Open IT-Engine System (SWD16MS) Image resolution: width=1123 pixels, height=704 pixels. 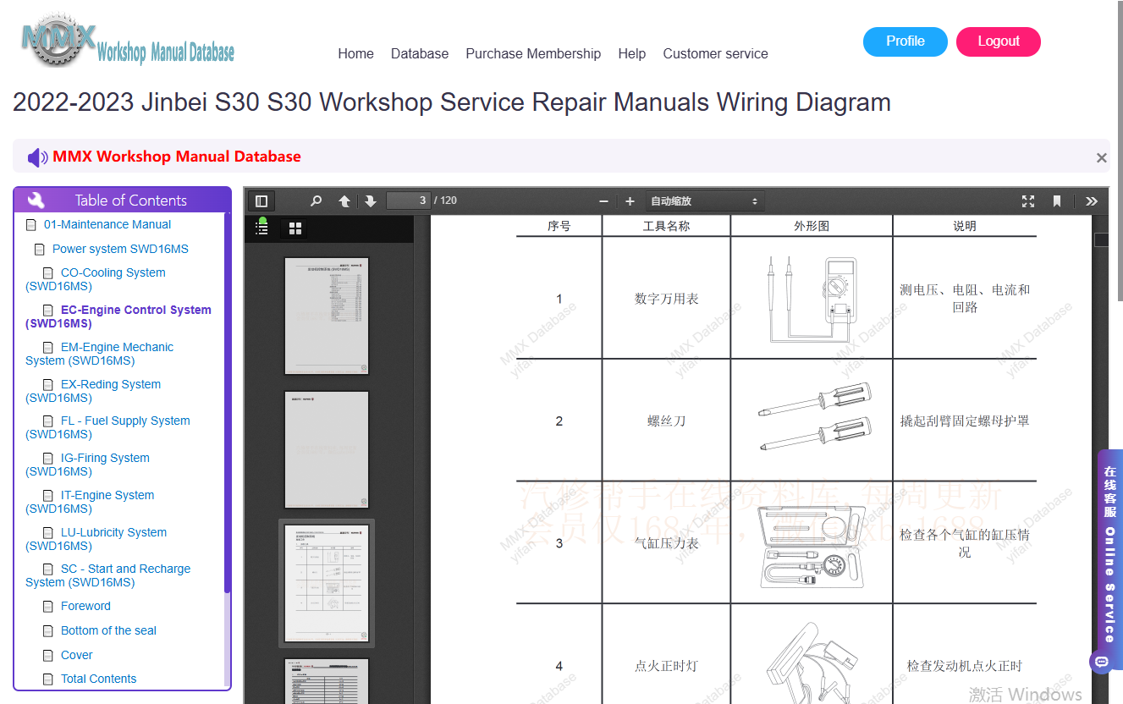[90, 502]
